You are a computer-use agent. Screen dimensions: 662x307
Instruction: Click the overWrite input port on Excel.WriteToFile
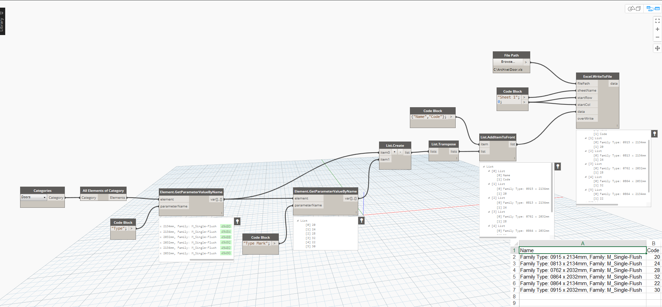587,119
